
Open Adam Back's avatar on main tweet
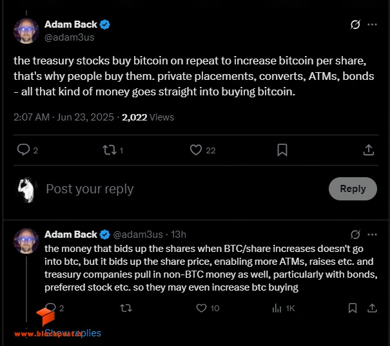point(26,31)
